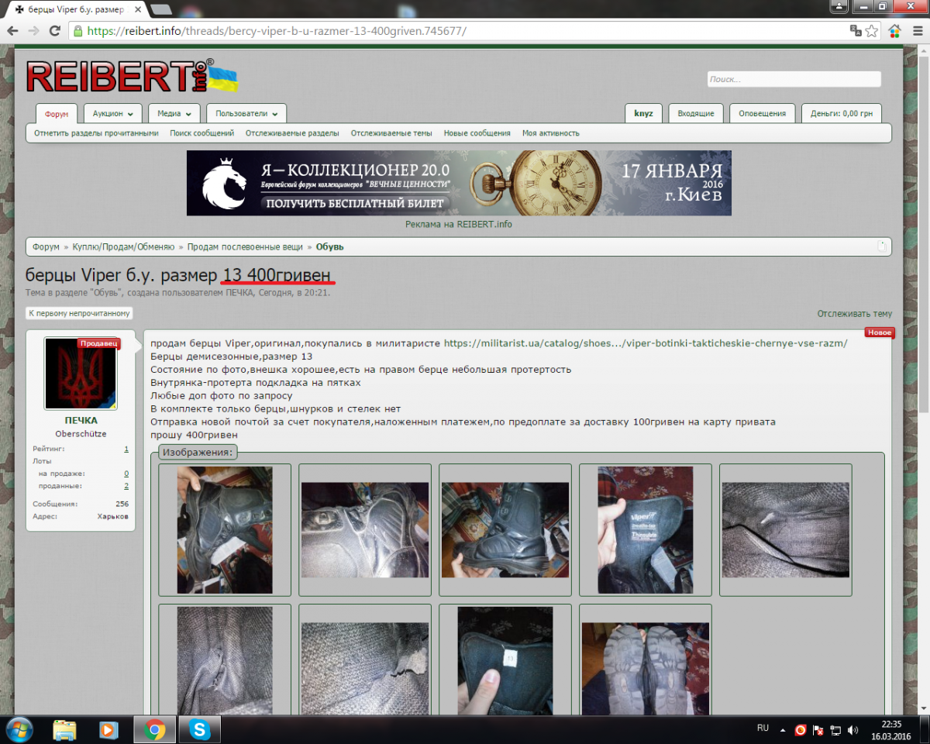The width and height of the screenshot is (930, 744).
Task: Click Продам послевоенные вещи breadcrumb
Action: [245, 246]
